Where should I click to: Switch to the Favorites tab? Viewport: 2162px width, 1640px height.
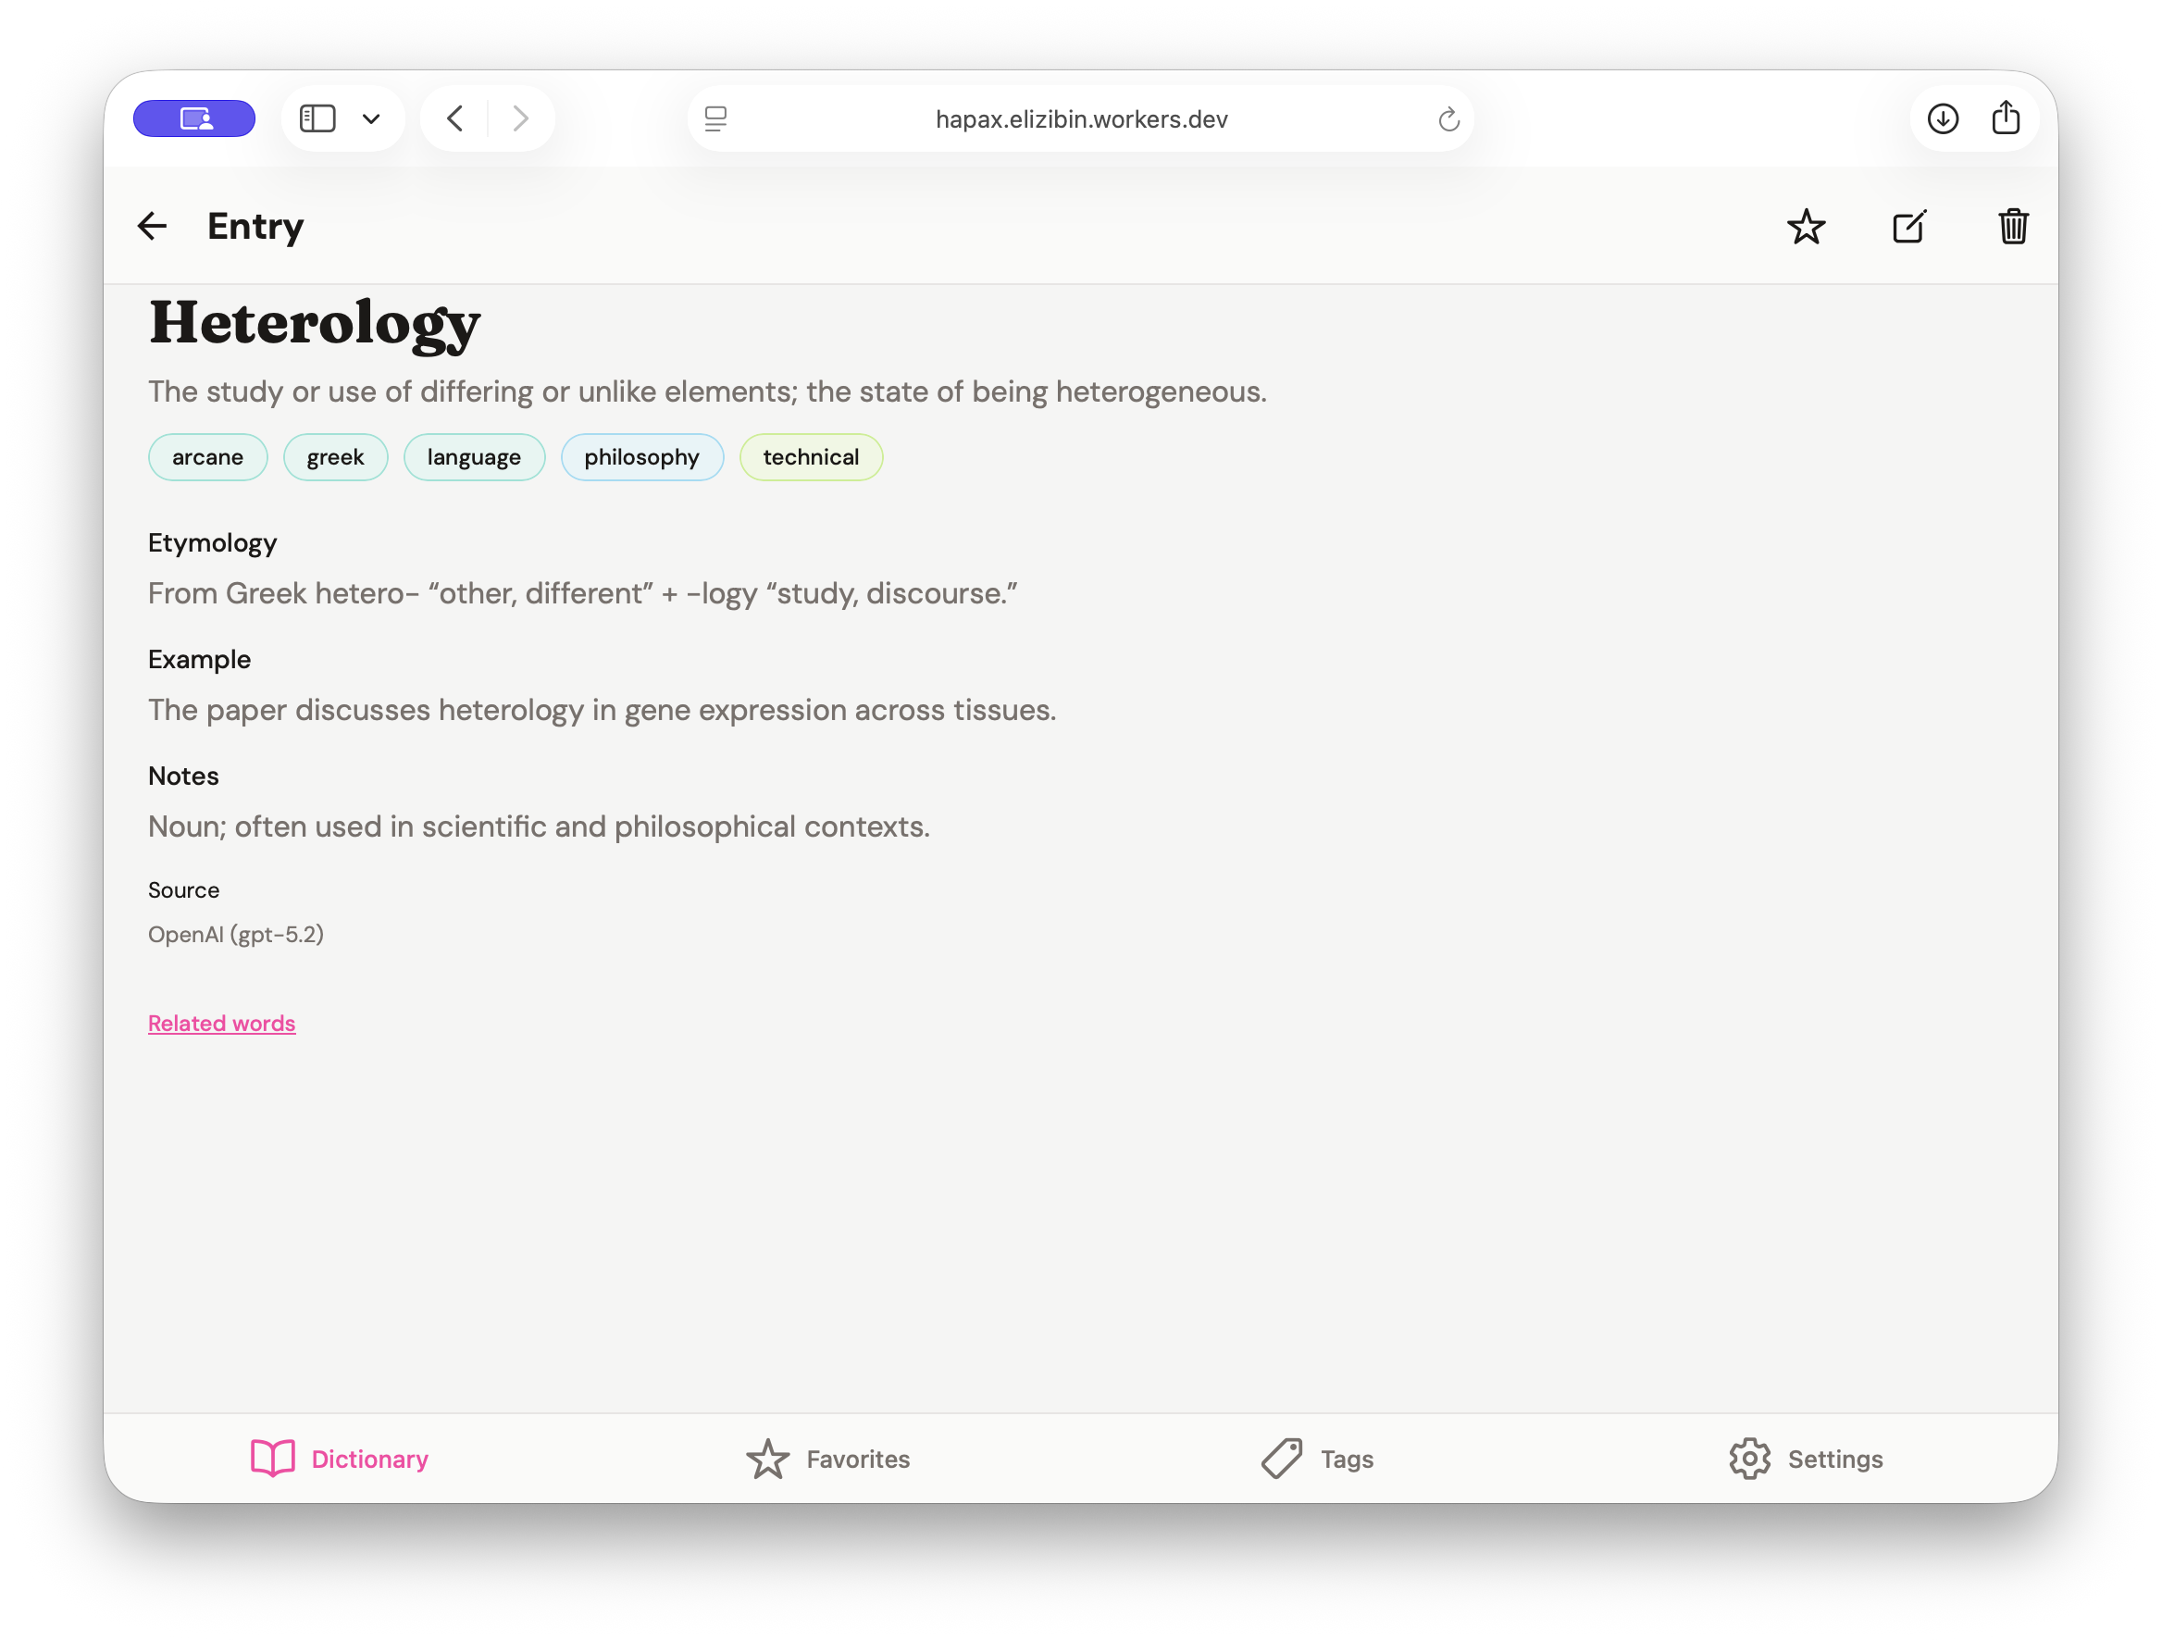826,1459
